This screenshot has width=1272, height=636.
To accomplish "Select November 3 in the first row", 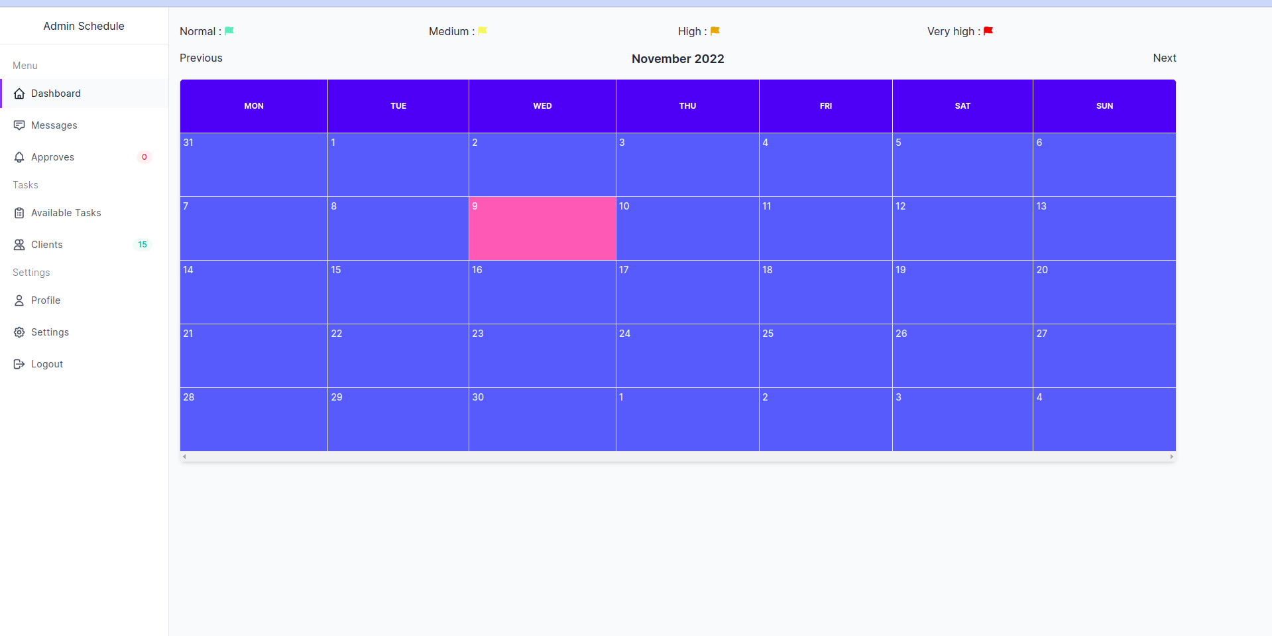I will point(687,164).
